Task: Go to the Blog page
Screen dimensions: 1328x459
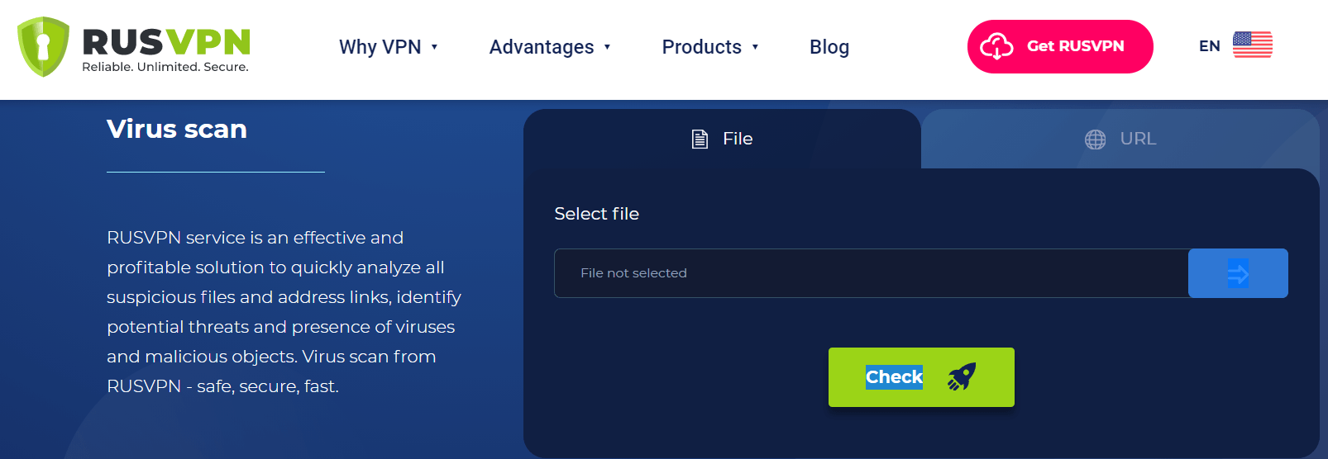Action: coord(829,47)
